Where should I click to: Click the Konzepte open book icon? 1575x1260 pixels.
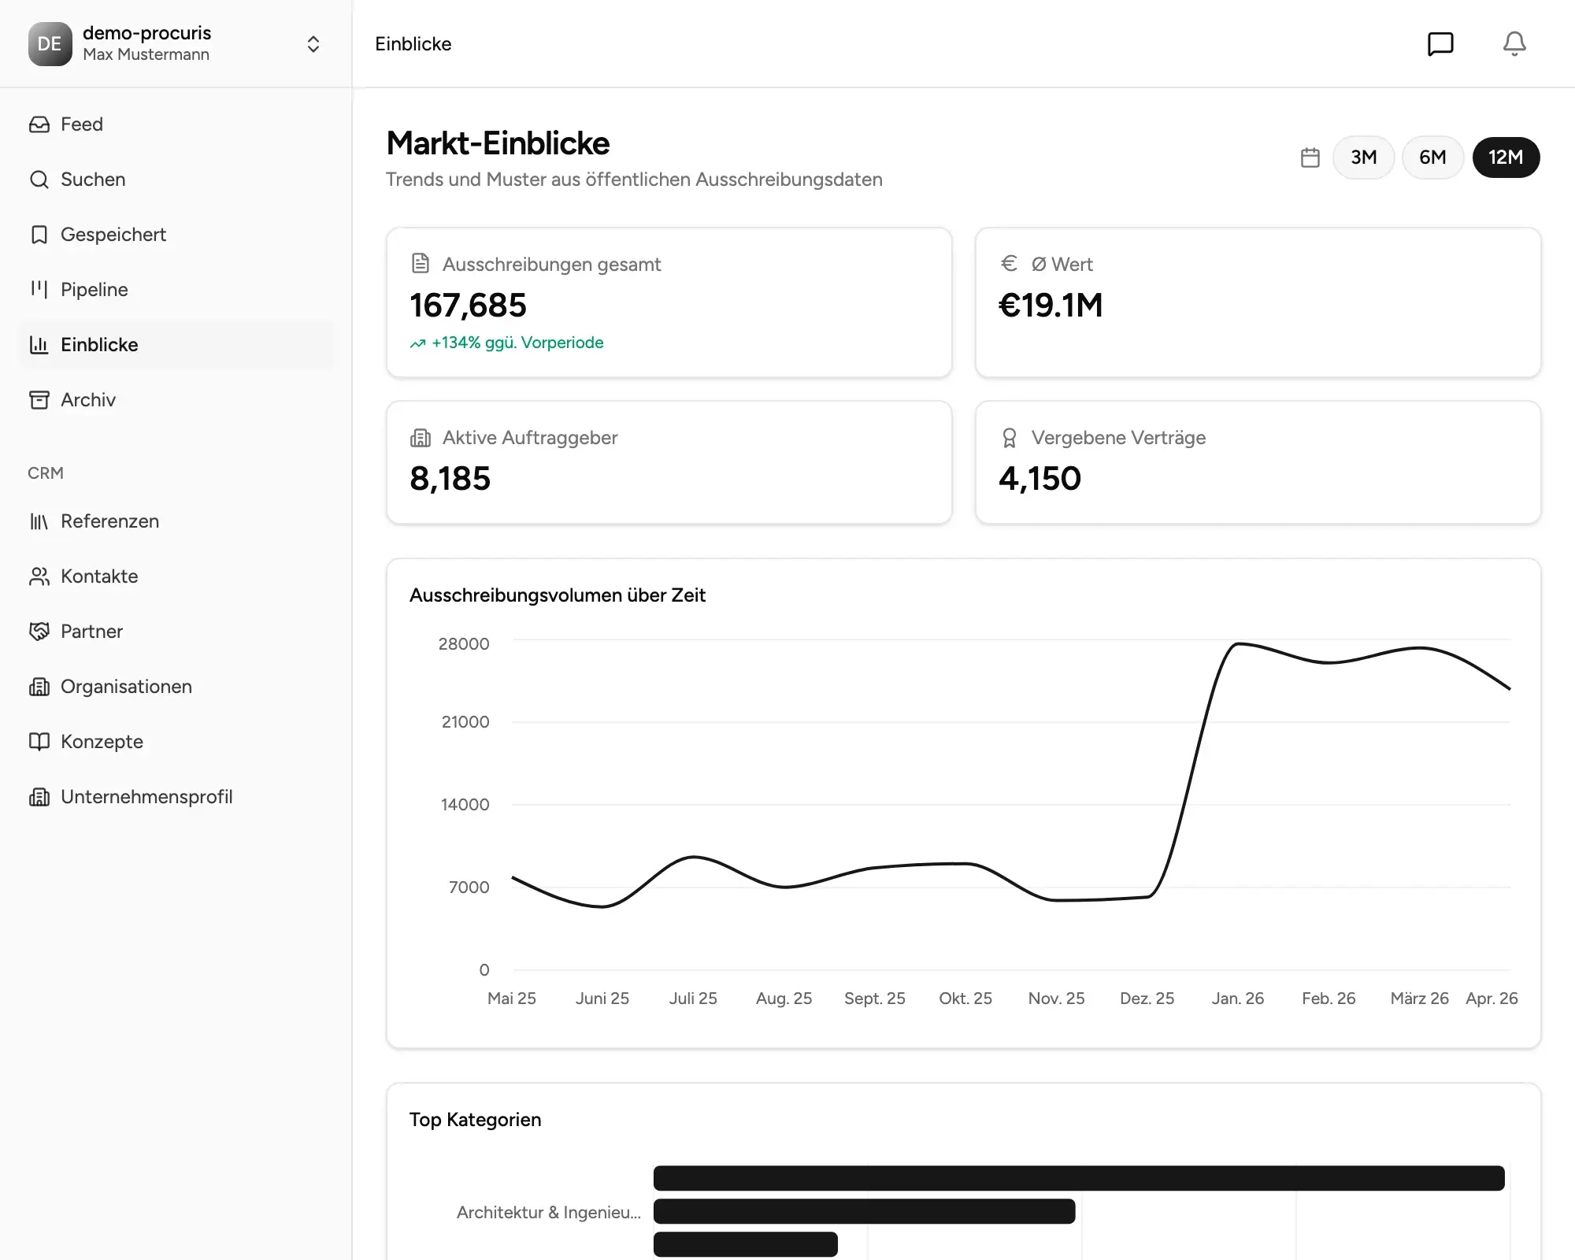[x=39, y=742]
